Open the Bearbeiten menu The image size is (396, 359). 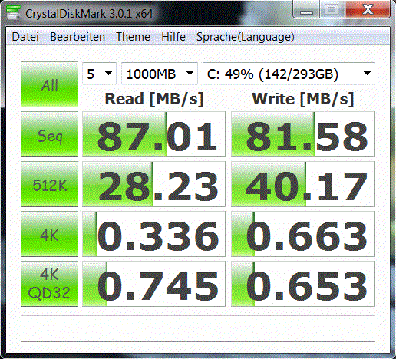coord(78,37)
